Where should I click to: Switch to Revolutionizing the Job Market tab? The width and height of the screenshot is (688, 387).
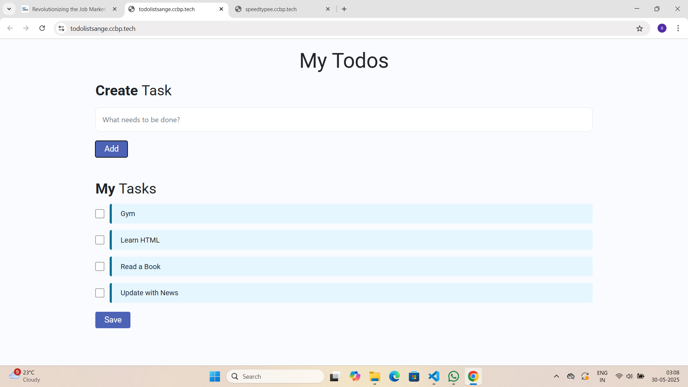[x=68, y=9]
